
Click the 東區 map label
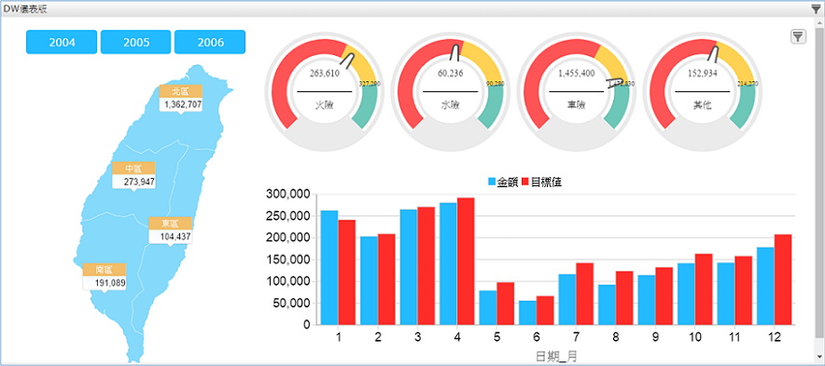tap(170, 224)
